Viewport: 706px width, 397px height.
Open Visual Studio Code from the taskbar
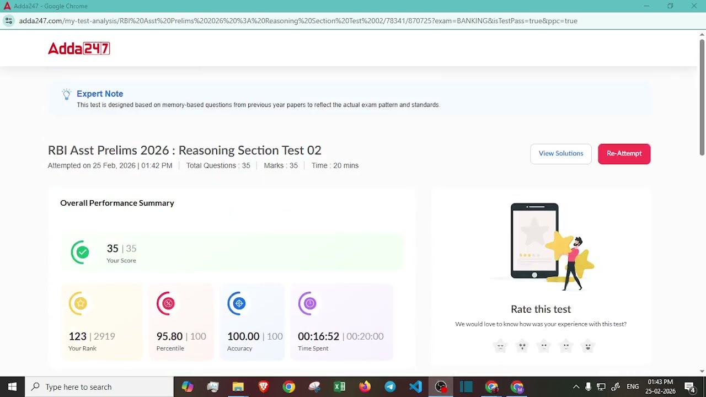tap(416, 387)
